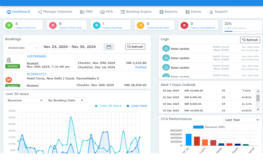The height and width of the screenshot is (163, 263).
Task: Click the teal Today's Bookings icon
Action: 97,25
